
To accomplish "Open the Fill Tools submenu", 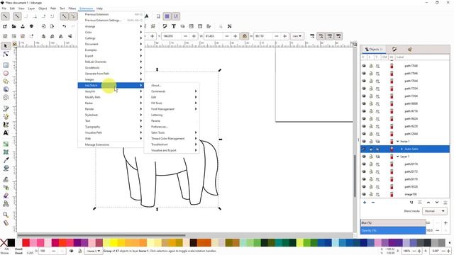I will pos(172,103).
